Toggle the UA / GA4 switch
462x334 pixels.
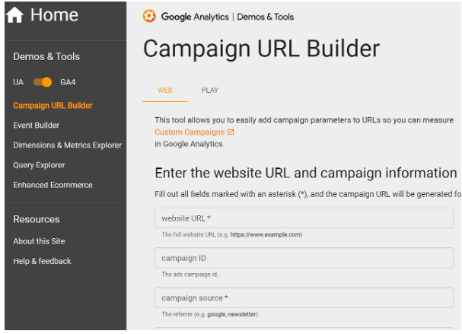click(x=43, y=82)
